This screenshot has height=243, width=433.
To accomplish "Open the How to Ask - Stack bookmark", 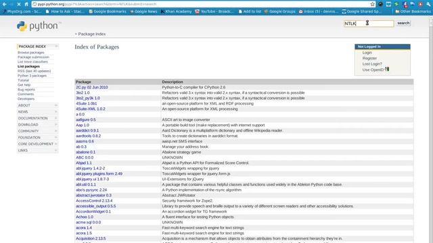I will [x=65, y=11].
